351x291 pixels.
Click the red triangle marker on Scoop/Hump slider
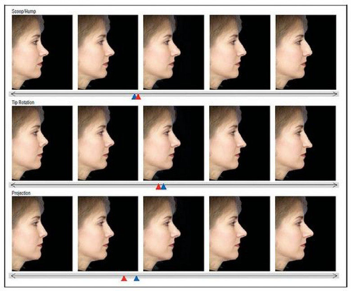click(139, 97)
